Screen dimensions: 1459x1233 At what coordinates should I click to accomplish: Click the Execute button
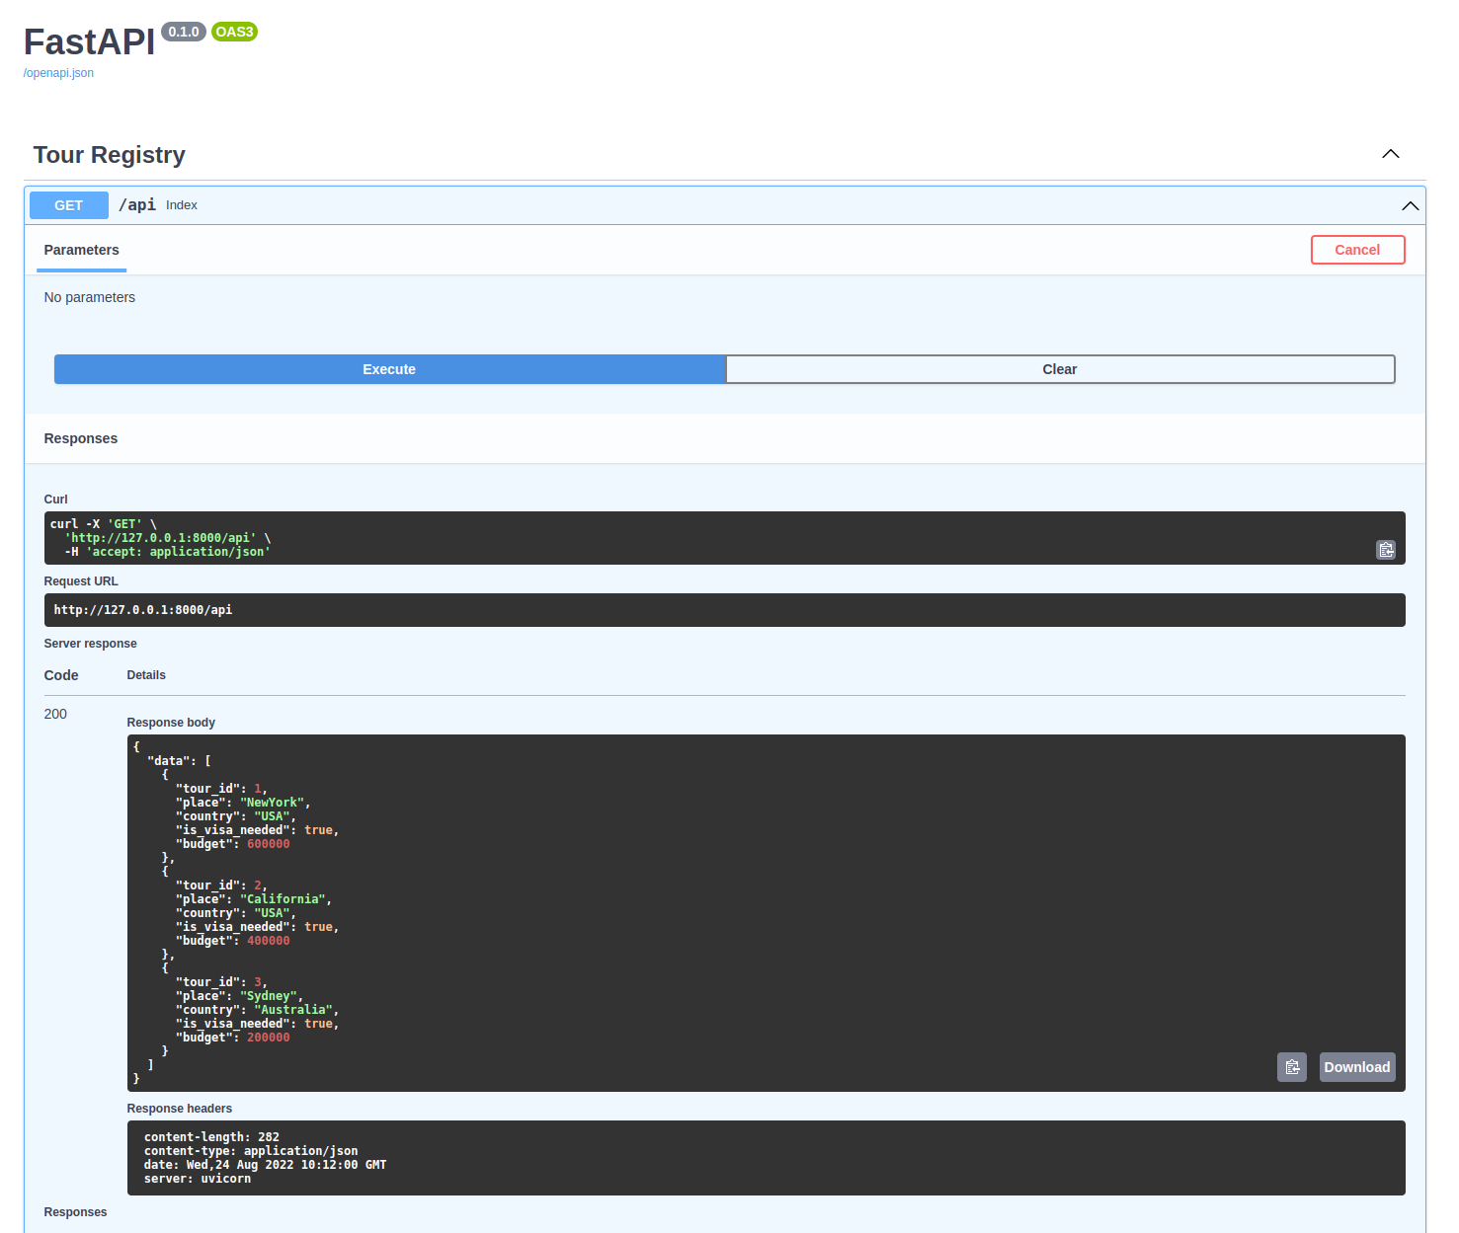(389, 369)
